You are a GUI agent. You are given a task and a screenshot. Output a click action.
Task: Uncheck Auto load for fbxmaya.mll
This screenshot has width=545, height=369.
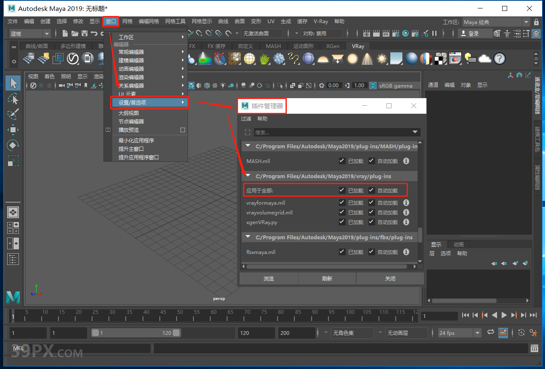click(371, 251)
